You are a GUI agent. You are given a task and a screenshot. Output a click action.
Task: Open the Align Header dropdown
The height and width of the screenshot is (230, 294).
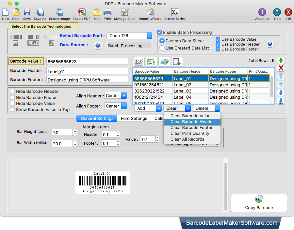click(116, 95)
